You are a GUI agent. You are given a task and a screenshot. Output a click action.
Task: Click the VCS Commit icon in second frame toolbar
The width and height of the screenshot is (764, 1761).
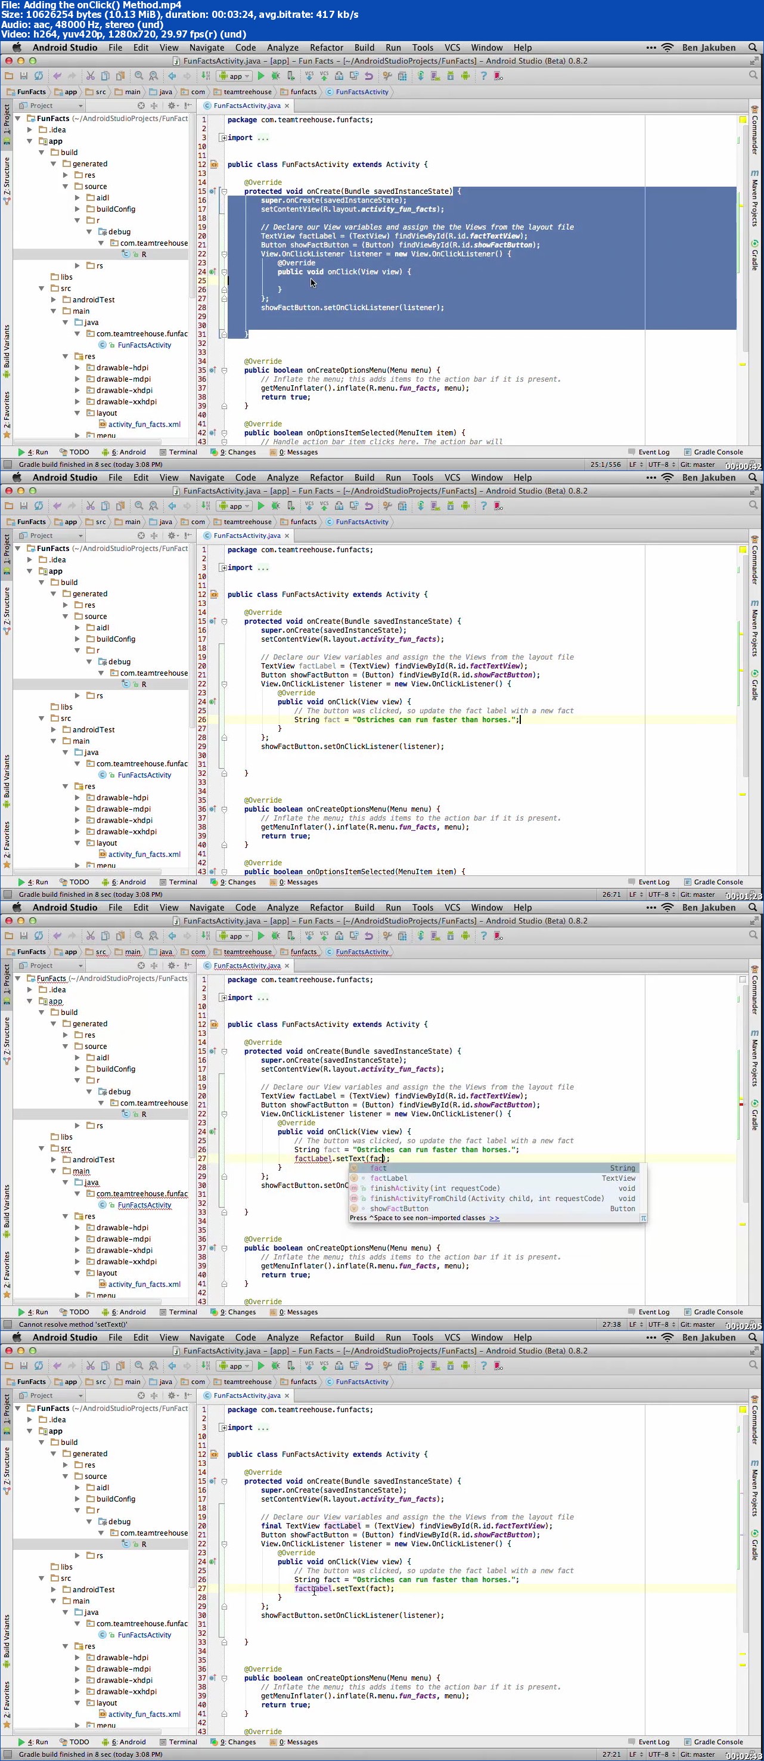(x=324, y=506)
